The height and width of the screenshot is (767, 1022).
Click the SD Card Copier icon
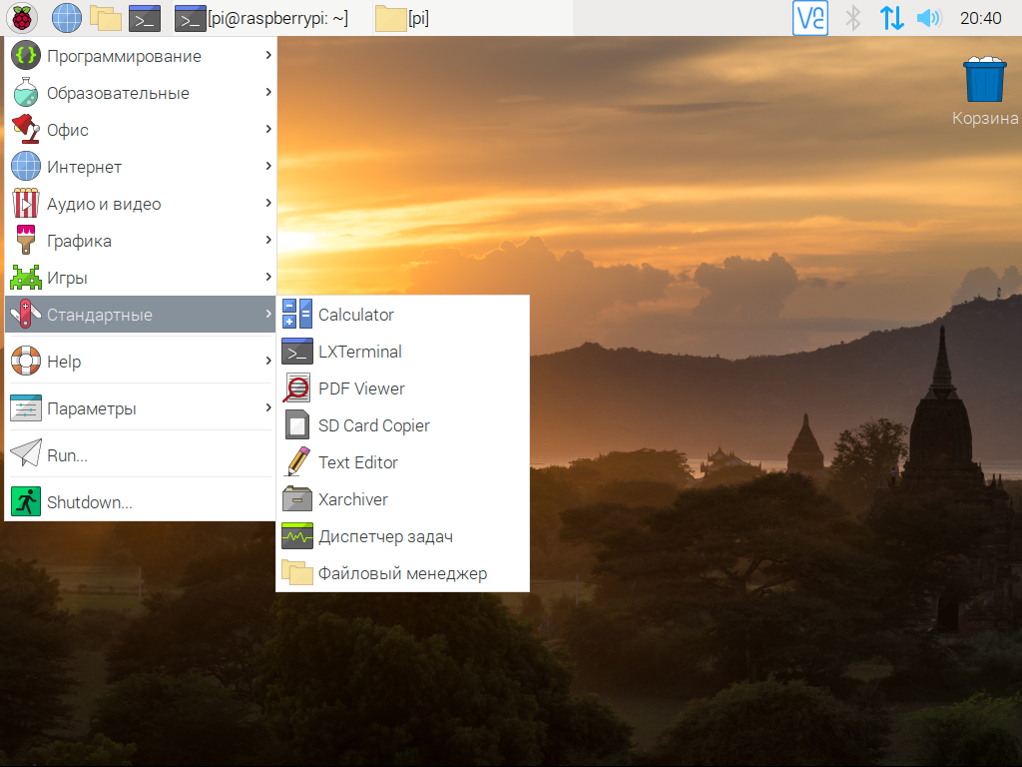[297, 425]
